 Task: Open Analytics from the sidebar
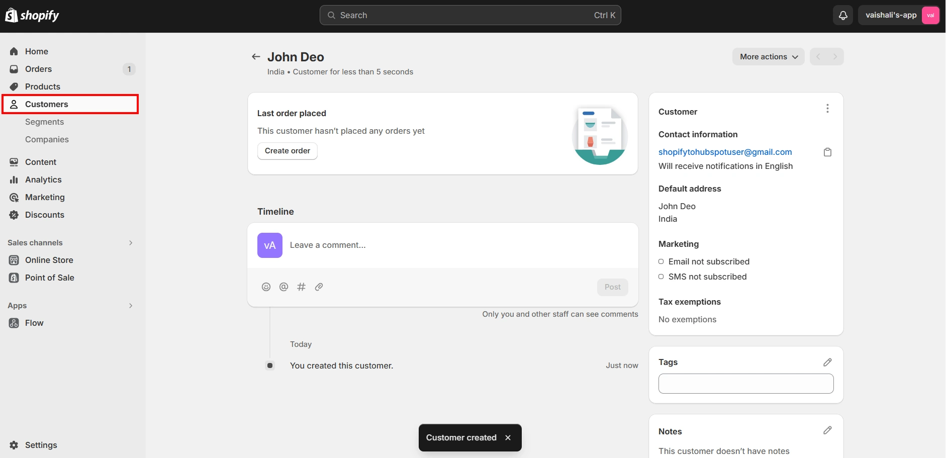(43, 179)
